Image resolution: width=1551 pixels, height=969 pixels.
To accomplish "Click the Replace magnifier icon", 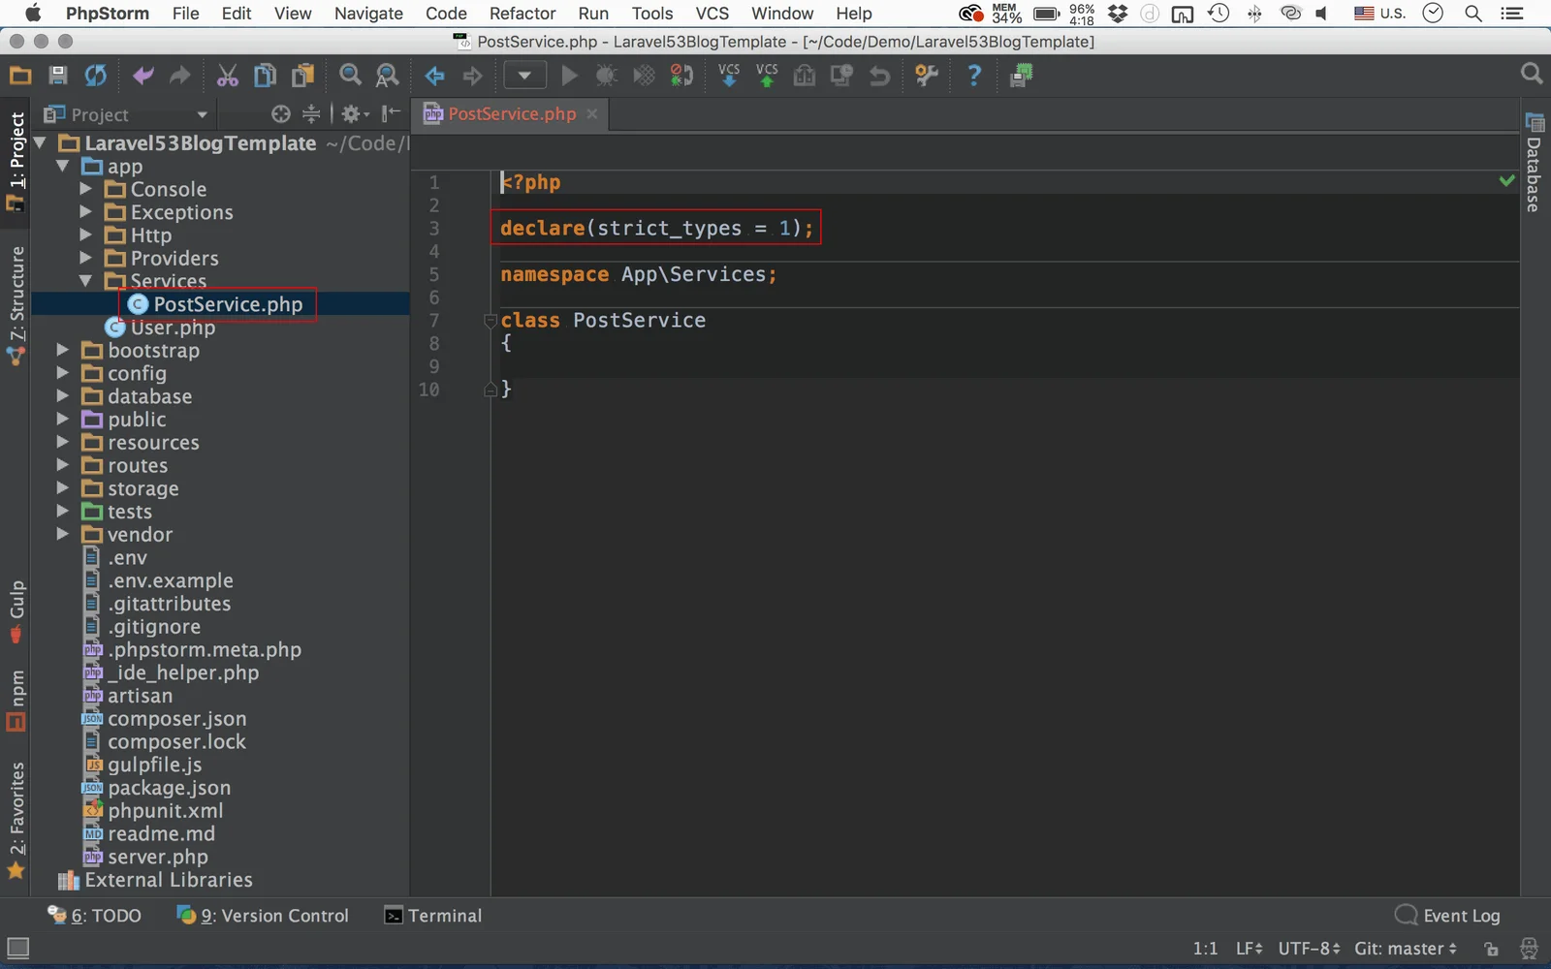I will (x=387, y=76).
